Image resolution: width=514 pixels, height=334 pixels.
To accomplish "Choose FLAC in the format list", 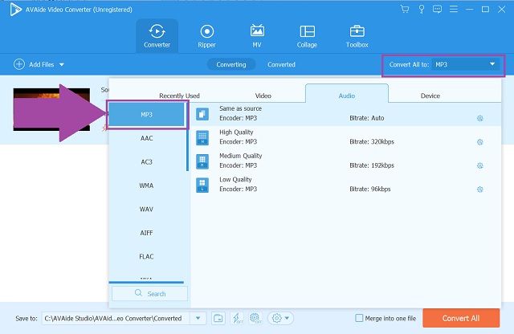I will click(x=146, y=256).
